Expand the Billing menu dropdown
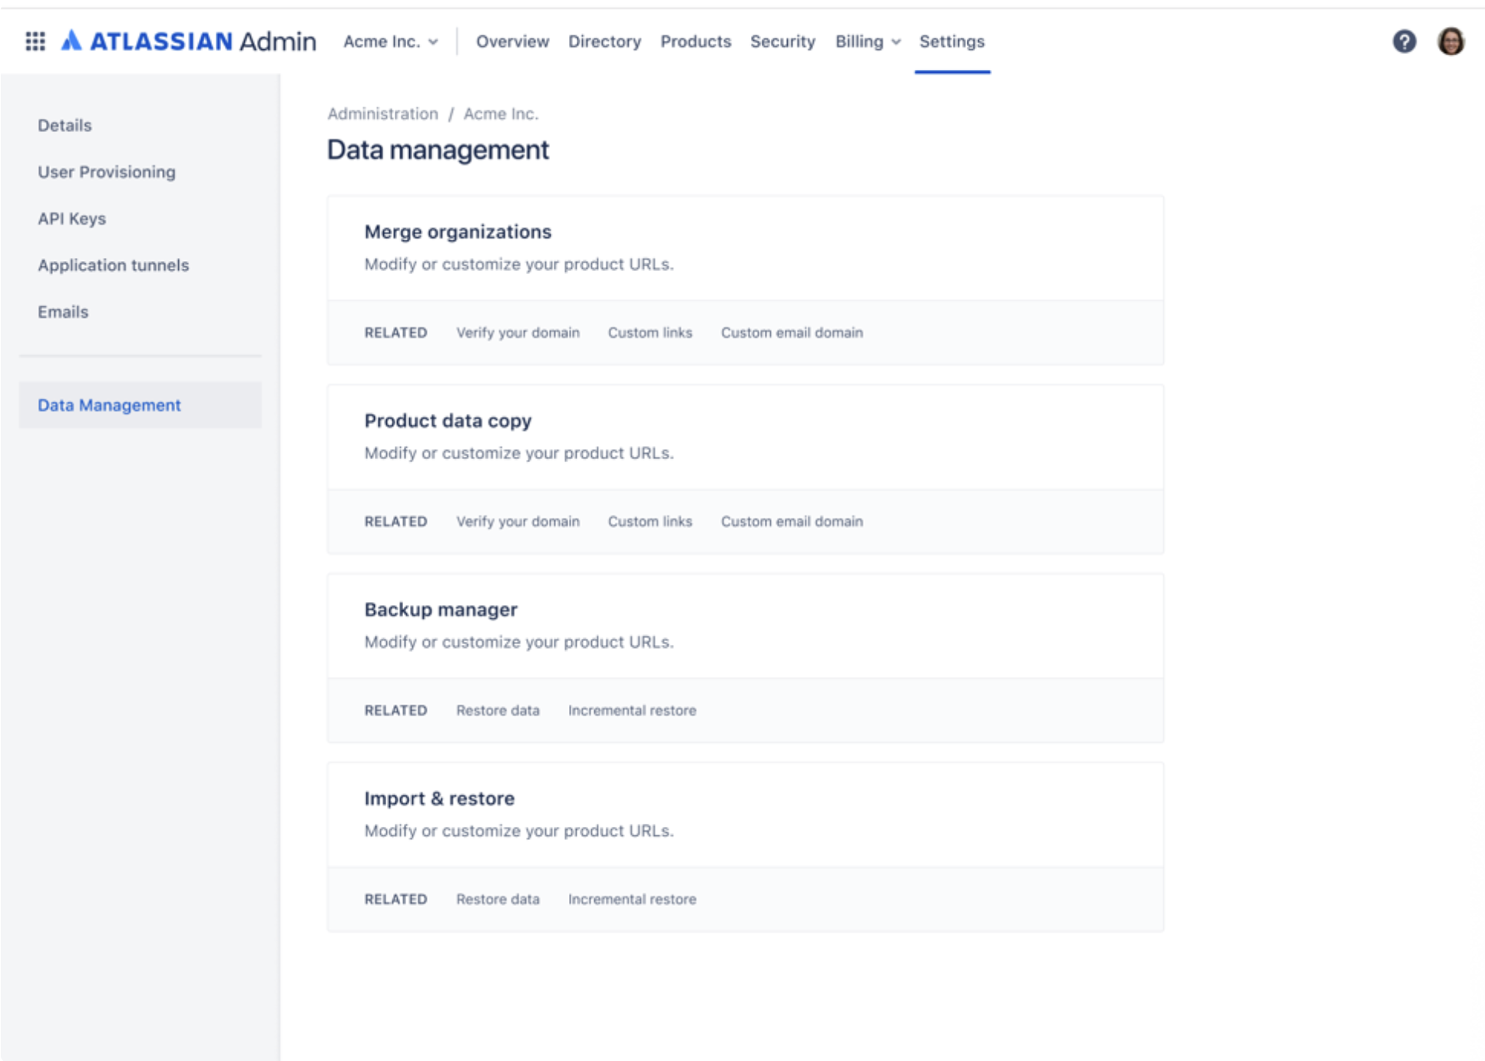 (x=868, y=41)
